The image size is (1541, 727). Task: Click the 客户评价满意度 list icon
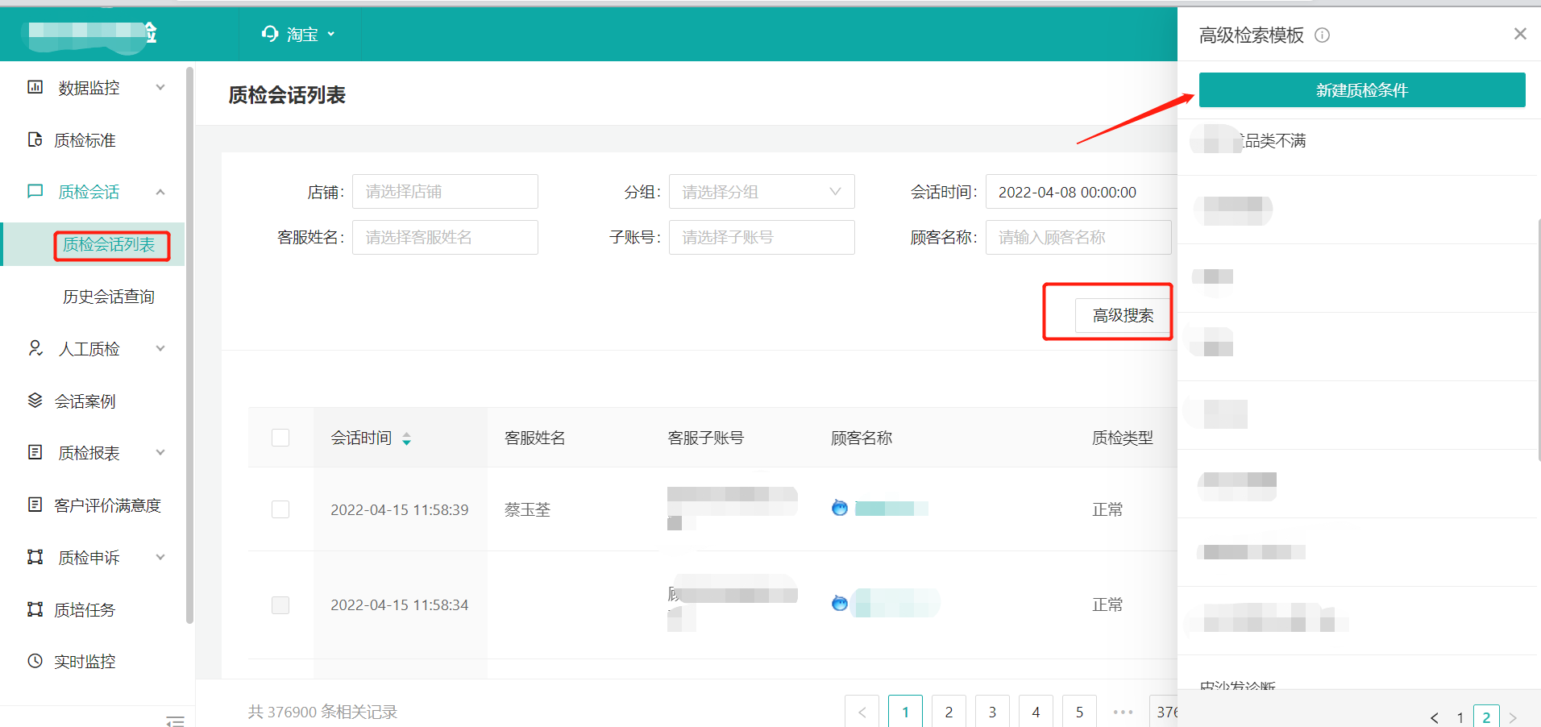point(35,505)
